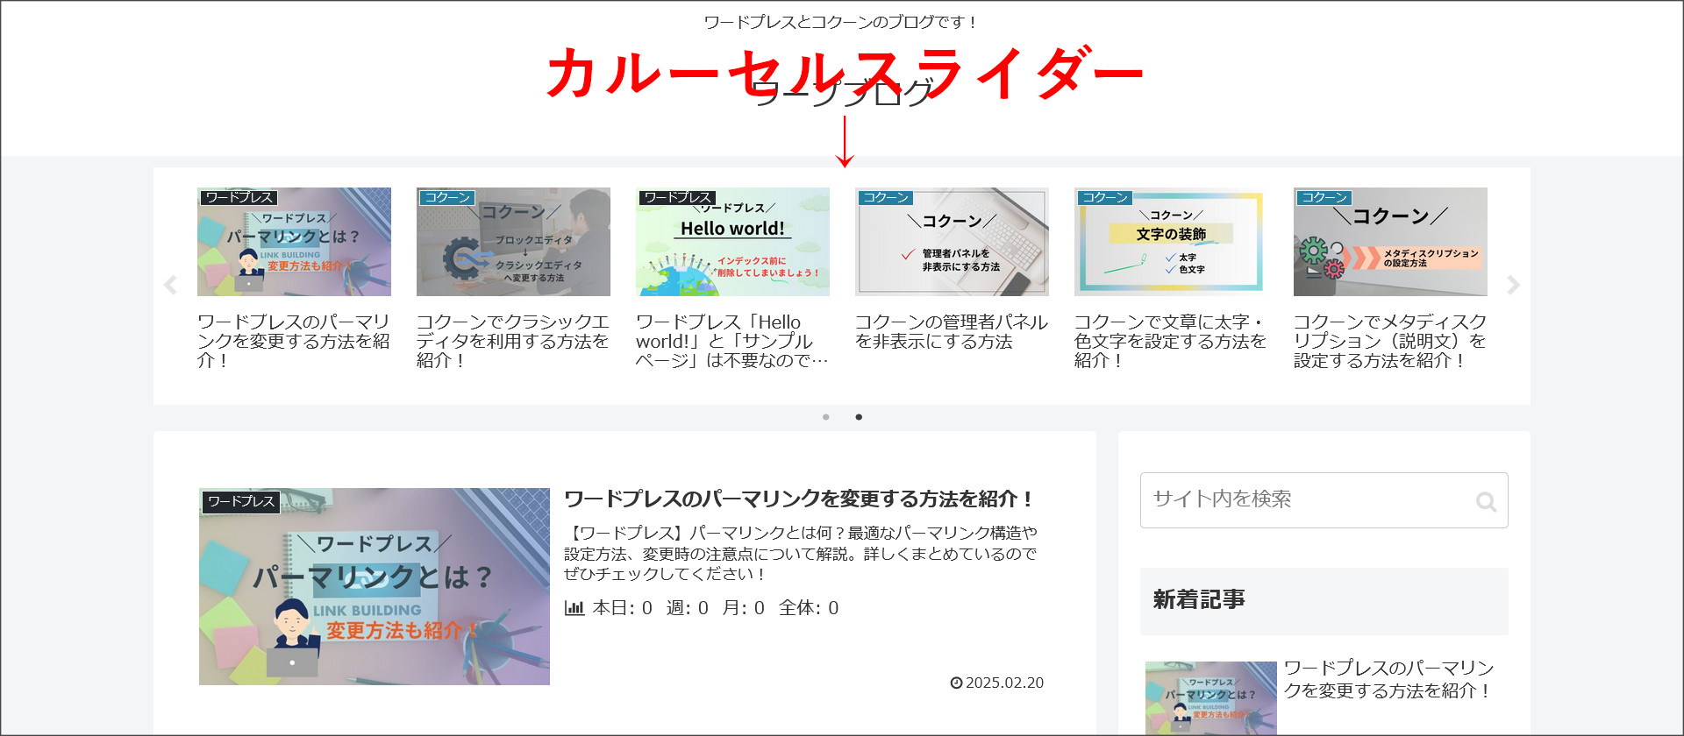Image resolution: width=1684 pixels, height=736 pixels.
Task: Open 新着記事 entry ワードプレスのパーマリンクを変更する方法を紹介！
Action: (x=1389, y=679)
